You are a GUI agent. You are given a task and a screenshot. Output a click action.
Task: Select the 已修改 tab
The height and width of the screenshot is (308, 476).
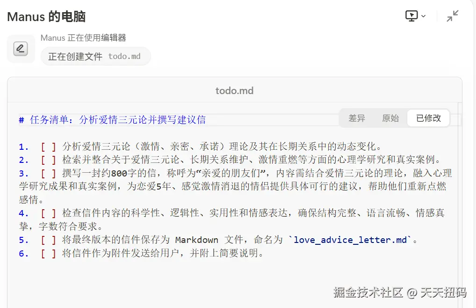[428, 118]
